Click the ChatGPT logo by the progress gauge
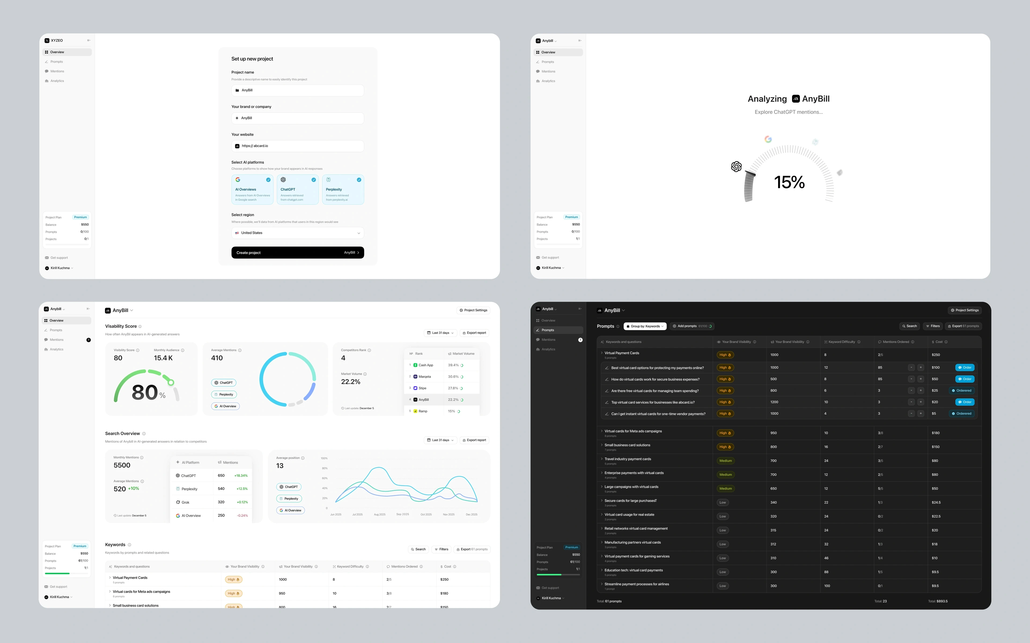 coord(736,166)
